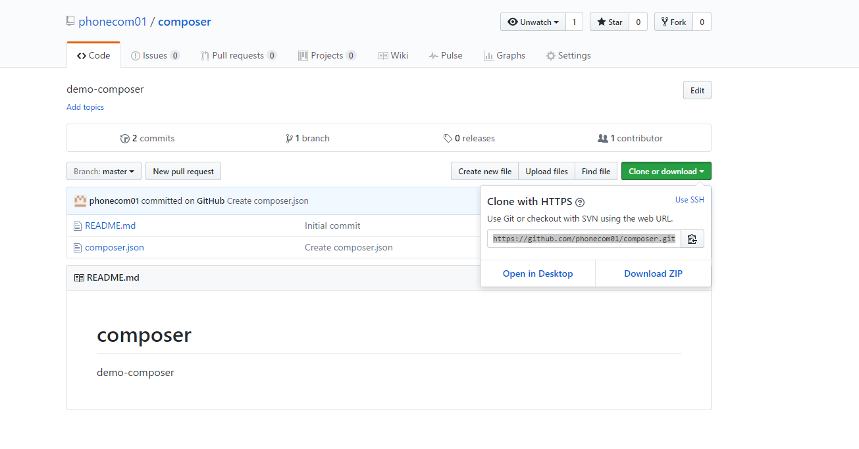The image size is (859, 449).
Task: Click the Edit description button
Action: pos(697,91)
